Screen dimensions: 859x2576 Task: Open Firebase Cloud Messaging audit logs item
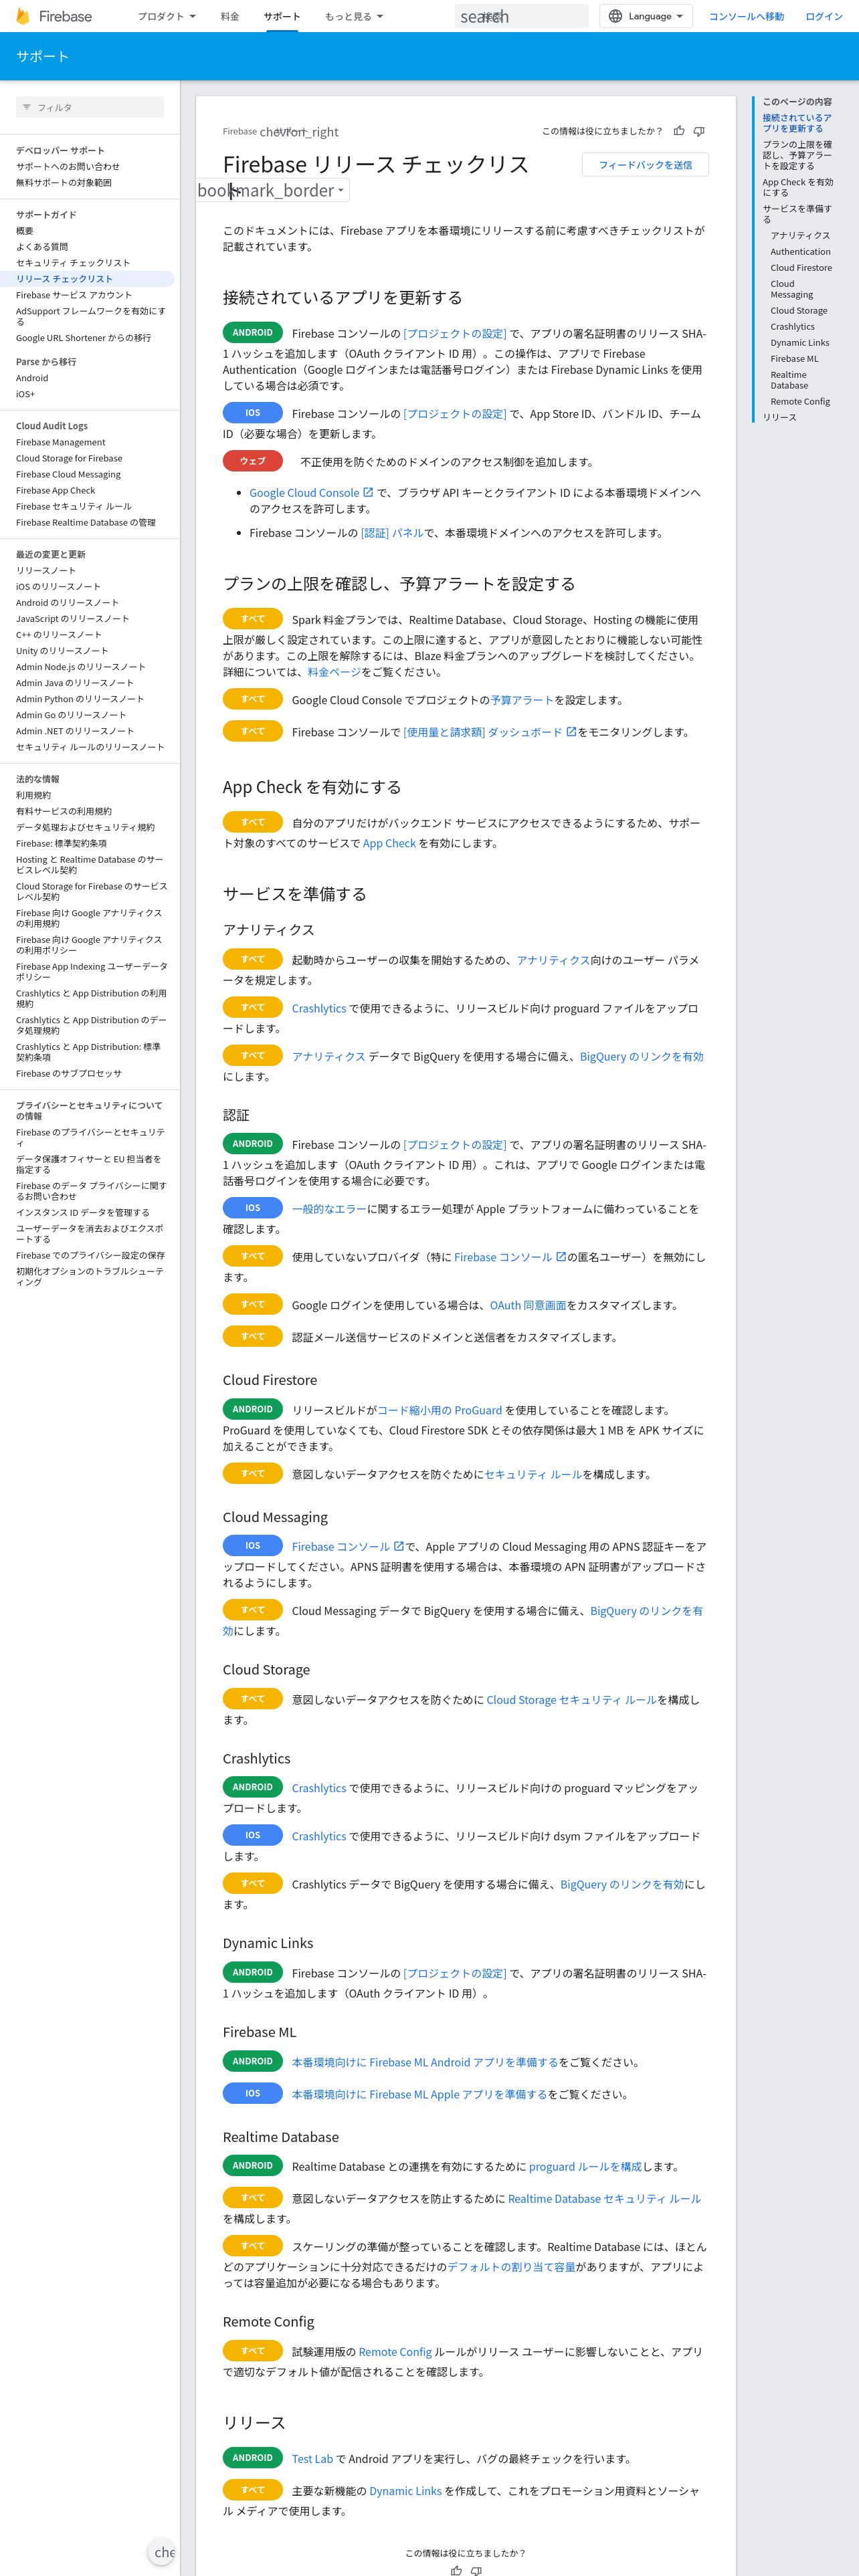point(68,474)
